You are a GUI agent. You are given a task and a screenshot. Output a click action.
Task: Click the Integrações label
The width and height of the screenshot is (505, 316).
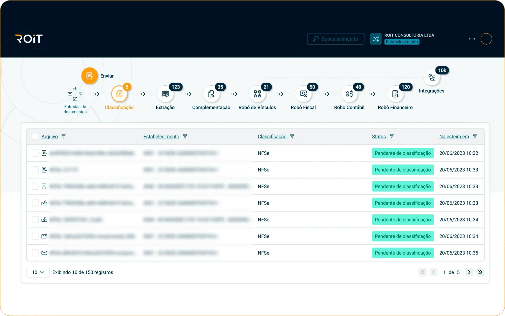click(432, 91)
